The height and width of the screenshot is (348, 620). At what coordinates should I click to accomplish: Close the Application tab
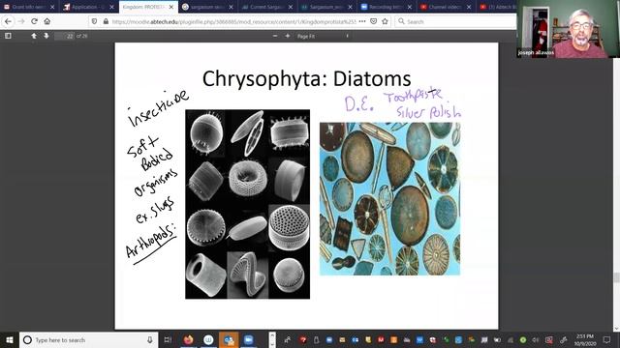[x=112, y=7]
